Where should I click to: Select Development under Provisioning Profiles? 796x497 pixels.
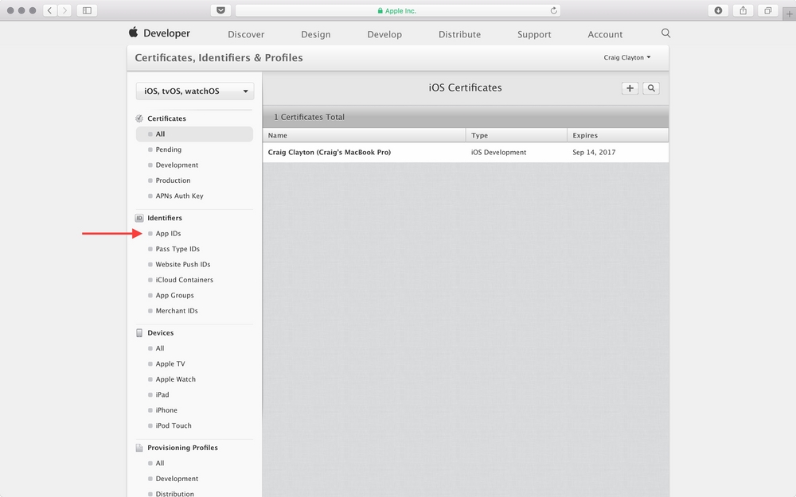click(x=177, y=479)
